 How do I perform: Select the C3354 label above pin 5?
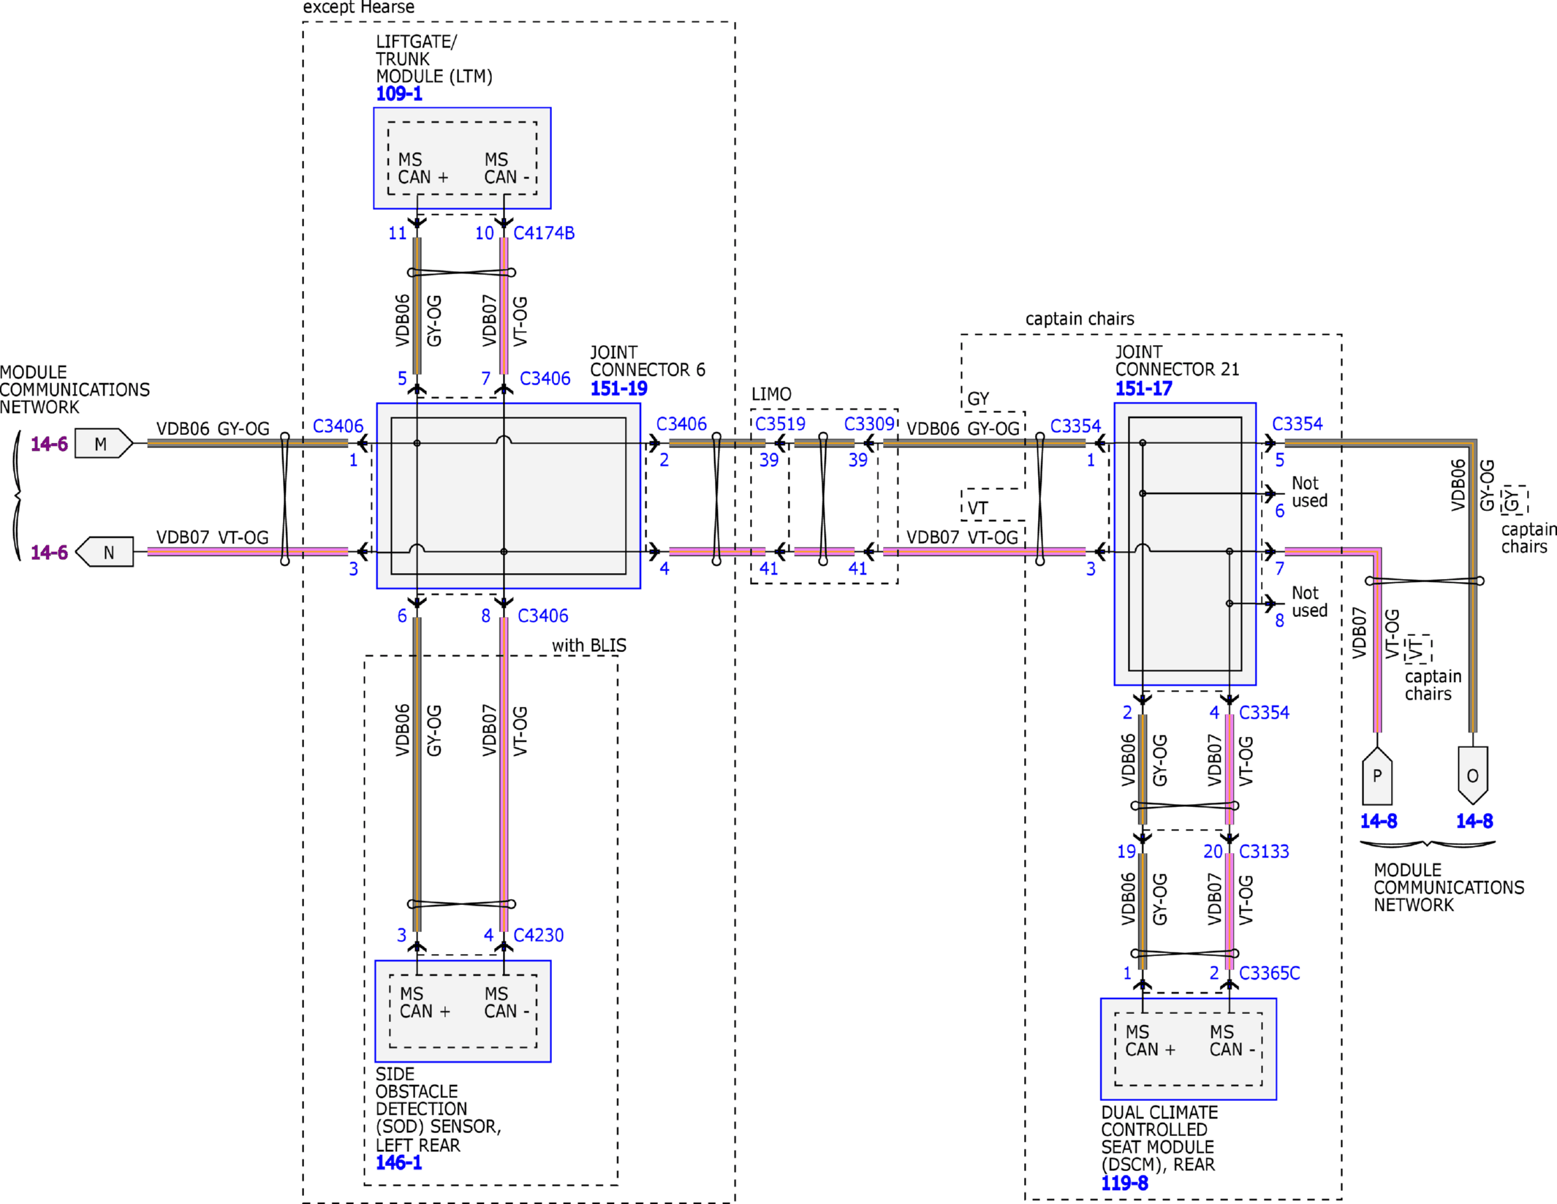pos(1297,424)
